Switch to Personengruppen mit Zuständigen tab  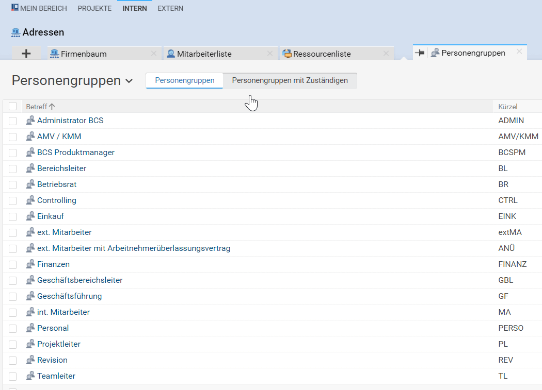290,81
